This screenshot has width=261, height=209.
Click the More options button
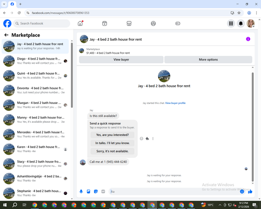tap(208, 60)
